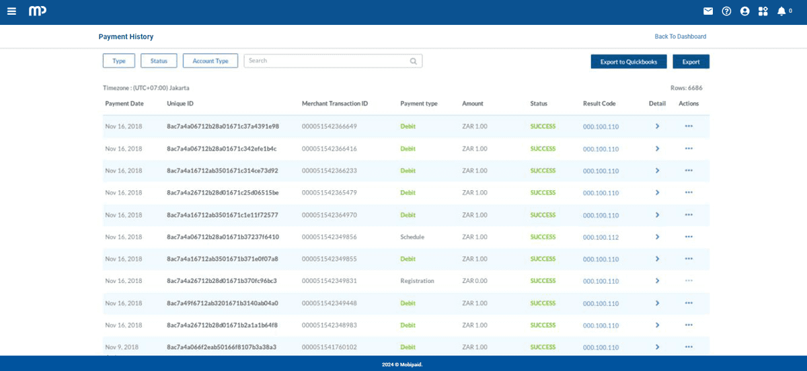The image size is (807, 371).
Task: Open actions menu for transaction 000051542366416
Action: pos(689,149)
